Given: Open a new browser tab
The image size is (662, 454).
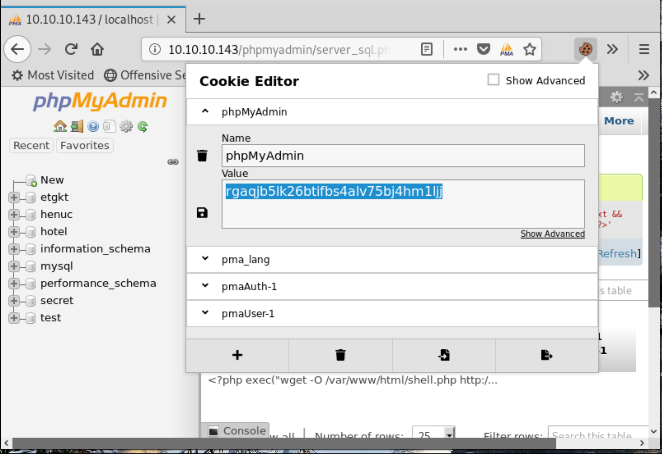Looking at the screenshot, I should (x=199, y=19).
